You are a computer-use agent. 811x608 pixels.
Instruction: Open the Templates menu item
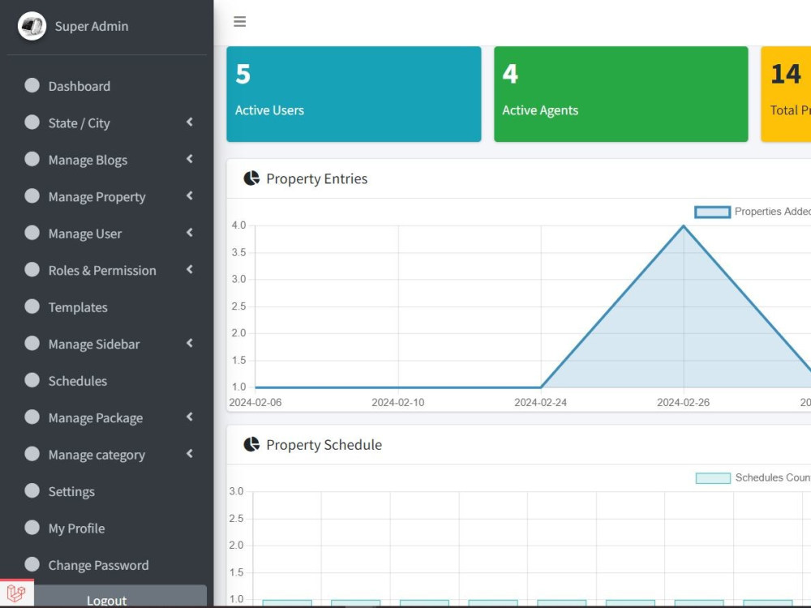tap(106, 307)
